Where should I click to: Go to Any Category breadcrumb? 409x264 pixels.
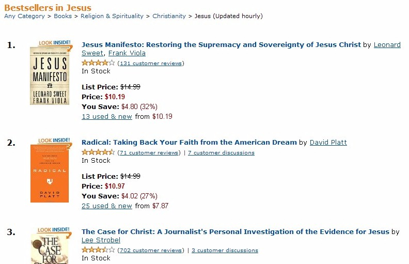(x=24, y=16)
